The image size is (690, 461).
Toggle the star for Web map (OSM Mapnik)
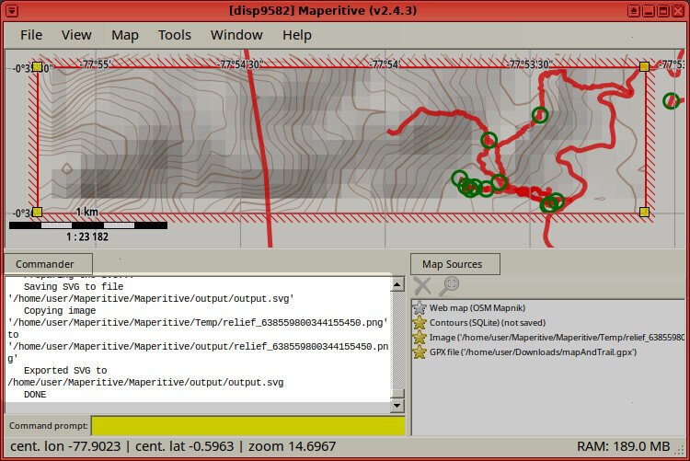(420, 307)
